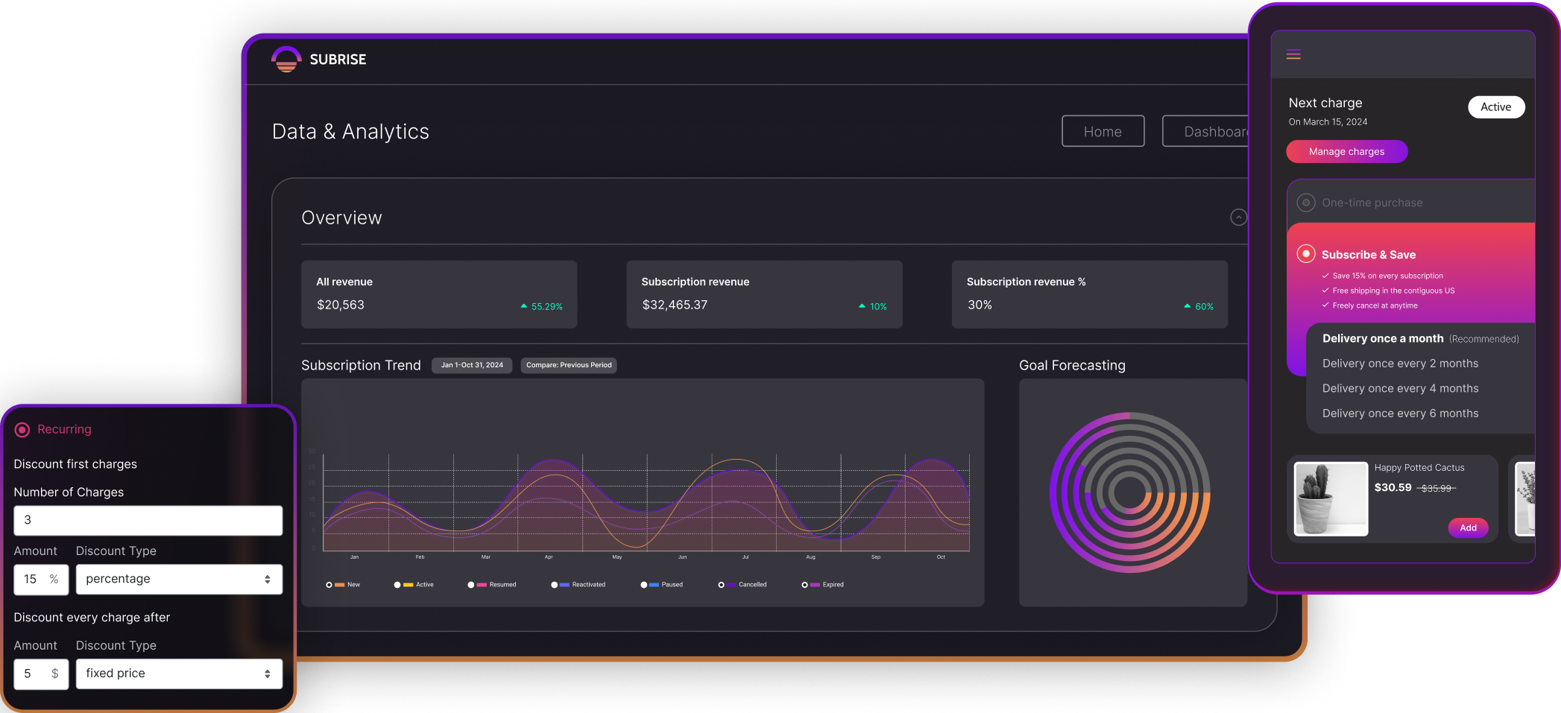Open the Jan 1-Oct 31, 2024 date range
1561x713 pixels.
(x=472, y=365)
